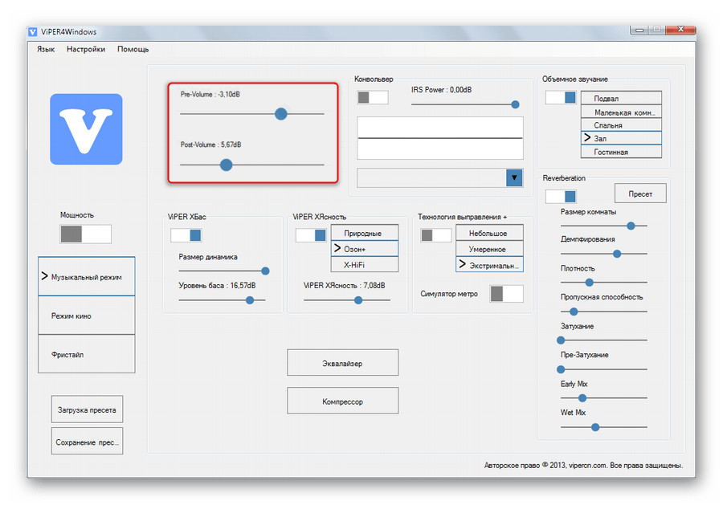723x505 pixels.
Task: Click the ViPER4Windows title bar icon
Action: [33, 32]
